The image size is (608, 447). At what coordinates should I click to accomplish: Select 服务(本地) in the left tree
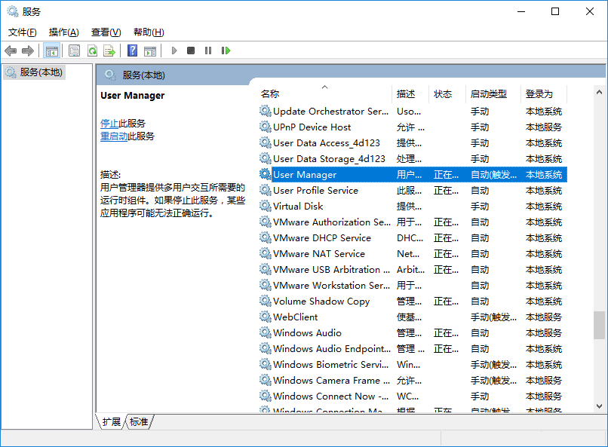(41, 72)
